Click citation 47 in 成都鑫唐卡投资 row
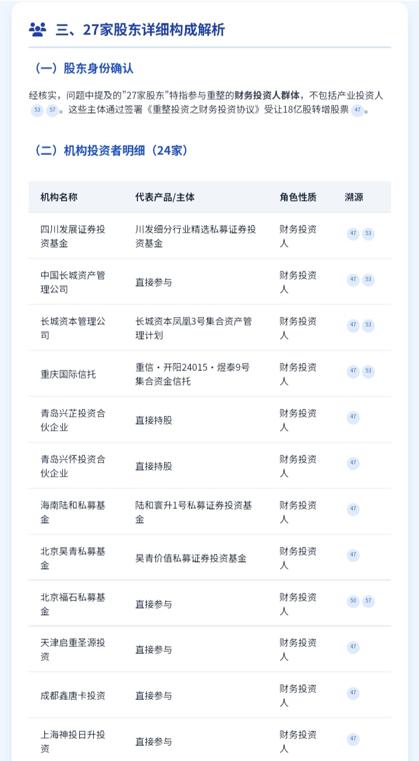Image resolution: width=419 pixels, height=761 pixels. (353, 693)
